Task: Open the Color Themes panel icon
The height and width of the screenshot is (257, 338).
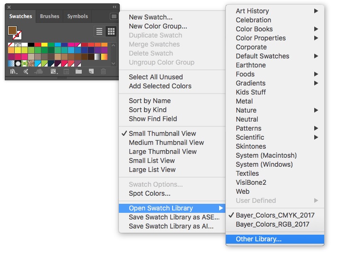Action: tap(25, 71)
